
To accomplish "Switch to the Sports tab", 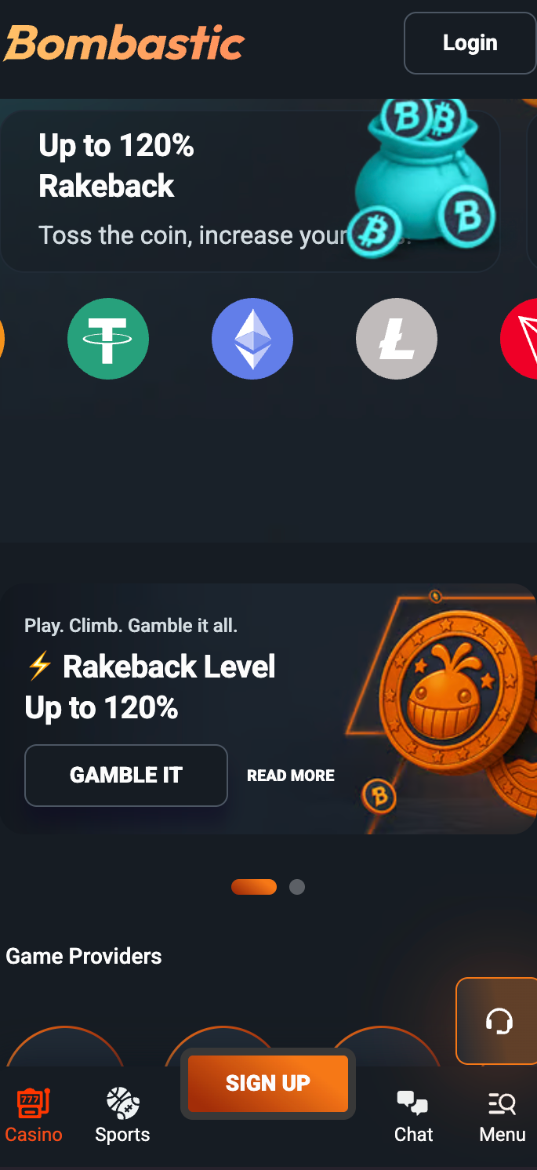I will click(122, 1115).
